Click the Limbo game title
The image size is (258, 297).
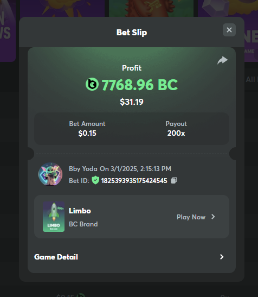point(80,211)
